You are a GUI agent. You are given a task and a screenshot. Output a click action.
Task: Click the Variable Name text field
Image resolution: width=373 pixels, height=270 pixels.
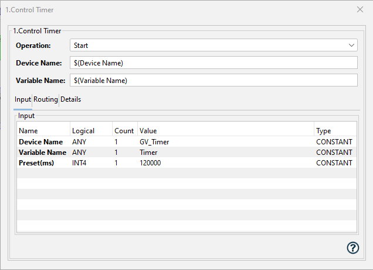[x=213, y=80]
